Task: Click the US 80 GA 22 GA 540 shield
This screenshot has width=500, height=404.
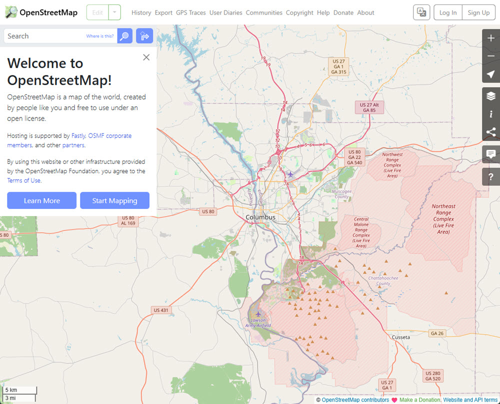Action: click(354, 157)
